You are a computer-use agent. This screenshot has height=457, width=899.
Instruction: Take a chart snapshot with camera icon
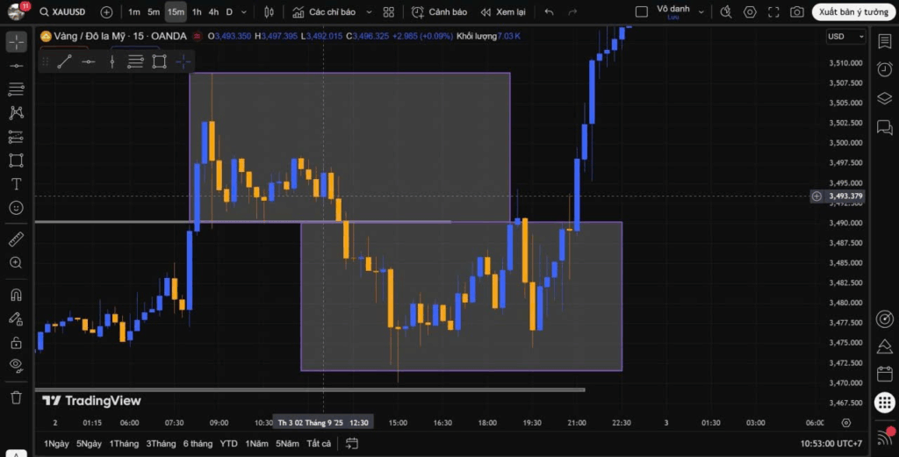pos(796,12)
